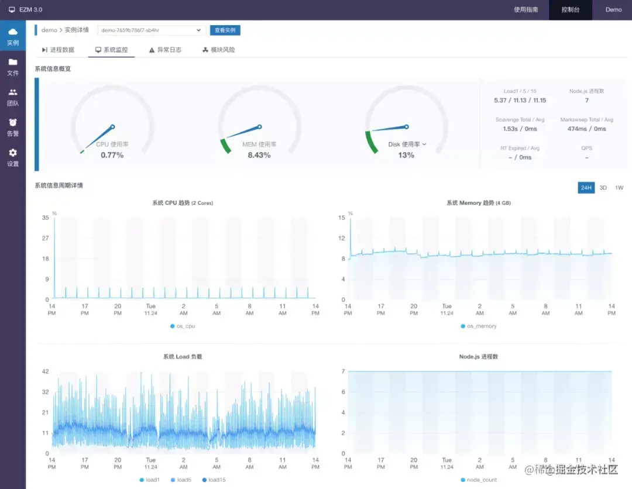This screenshot has width=632, height=489.
Task: Select the 3D time range option
Action: 603,188
